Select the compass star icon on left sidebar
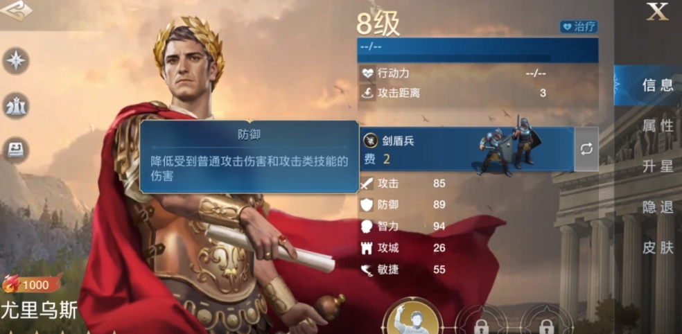 (16, 61)
